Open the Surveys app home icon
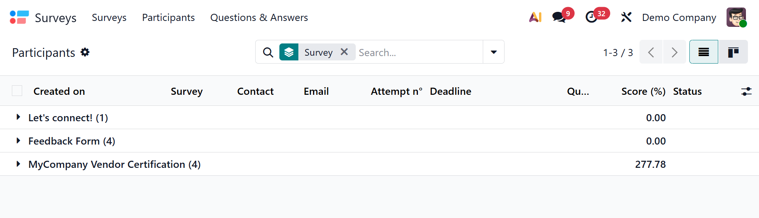 19,17
